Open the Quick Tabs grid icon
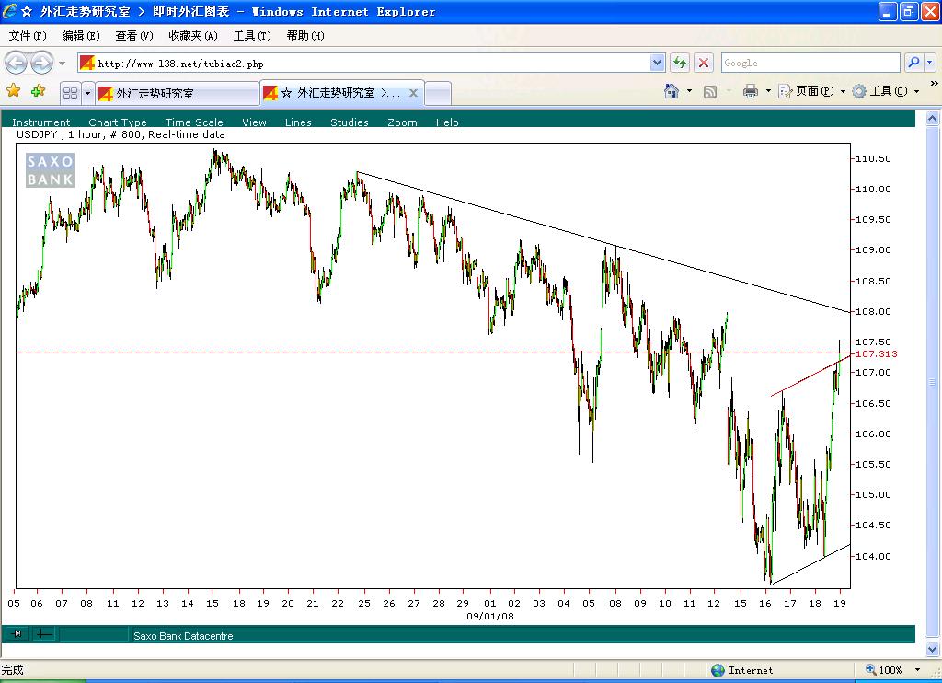This screenshot has height=683, width=942. coord(70,93)
